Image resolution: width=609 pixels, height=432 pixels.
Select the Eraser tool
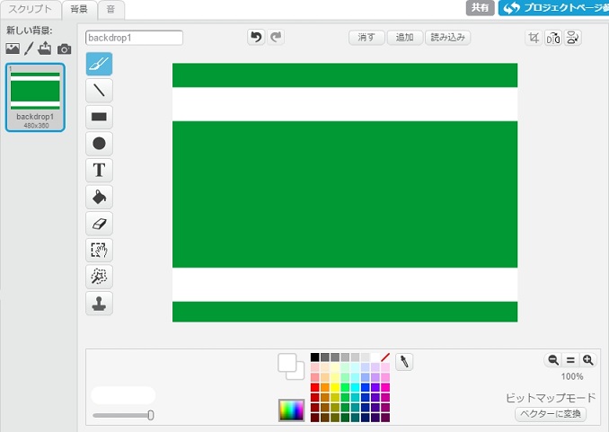coord(99,224)
